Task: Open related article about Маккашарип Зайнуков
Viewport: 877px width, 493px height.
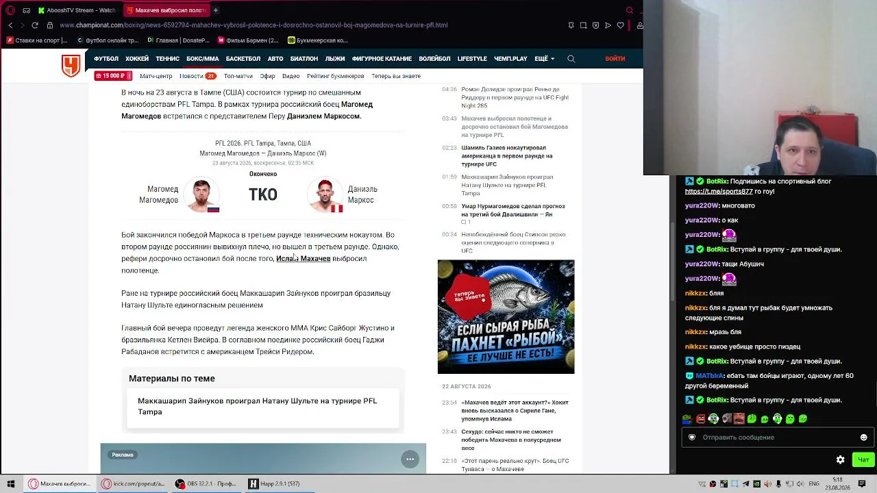Action: pos(263,407)
